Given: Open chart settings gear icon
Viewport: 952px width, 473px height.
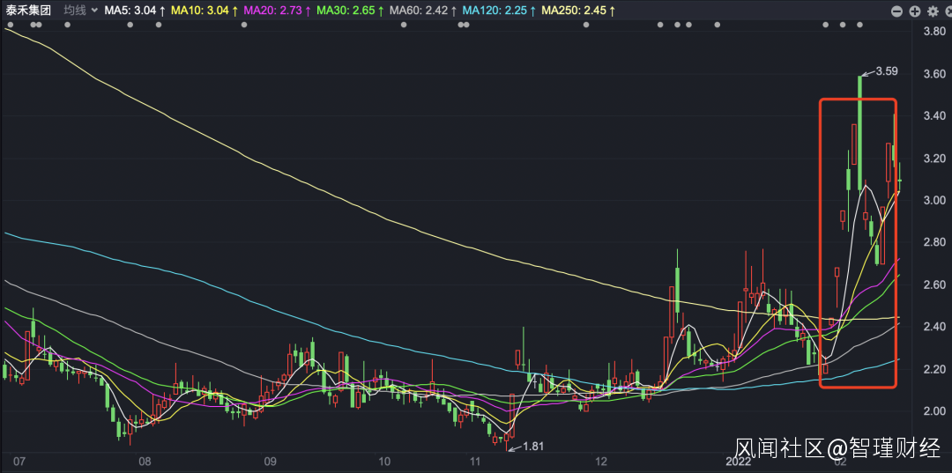Looking at the screenshot, I should (x=932, y=11).
